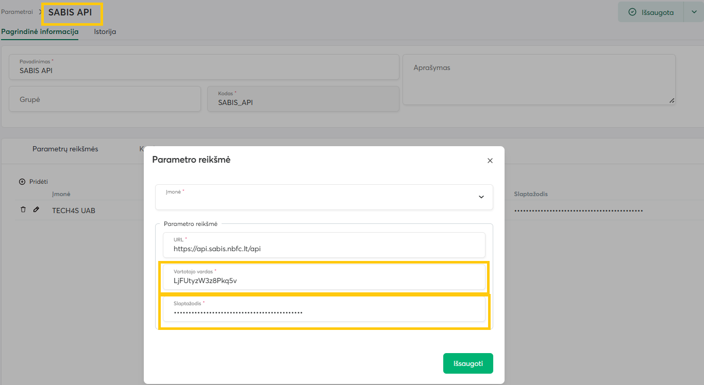Go back via the Parametrai breadcrumb
The image size is (704, 385).
[x=17, y=12]
